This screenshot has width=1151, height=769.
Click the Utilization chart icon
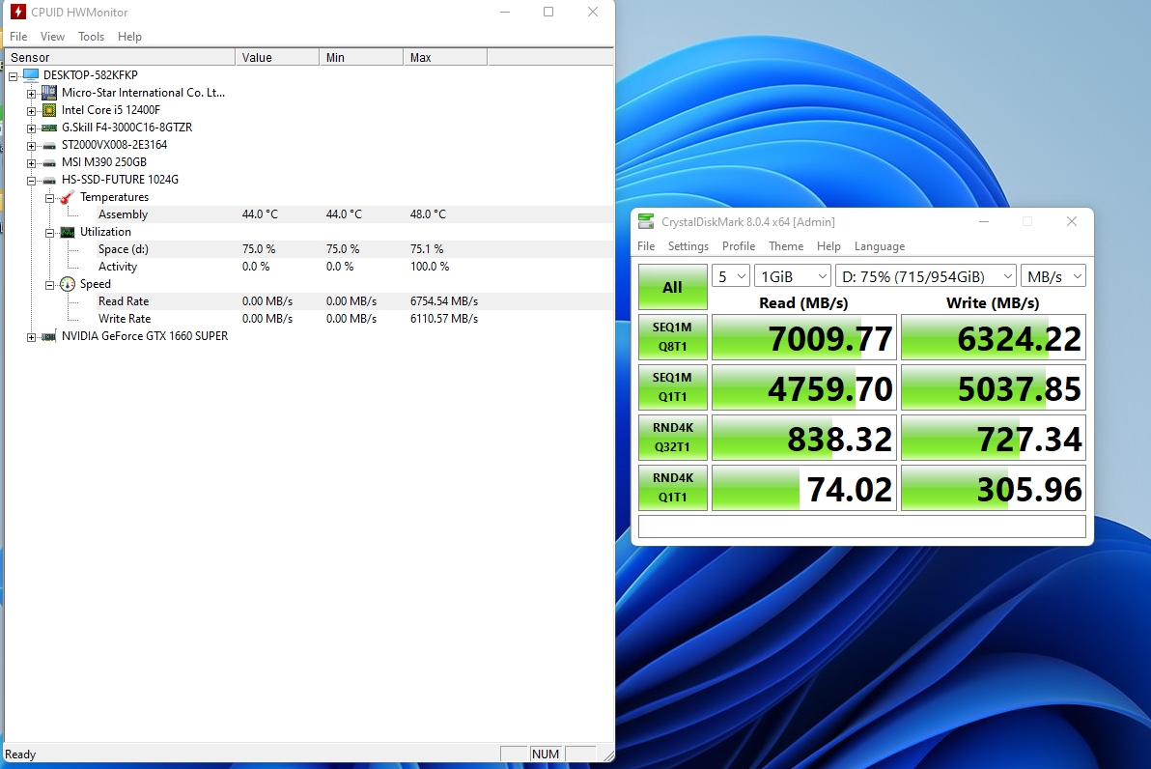67,232
